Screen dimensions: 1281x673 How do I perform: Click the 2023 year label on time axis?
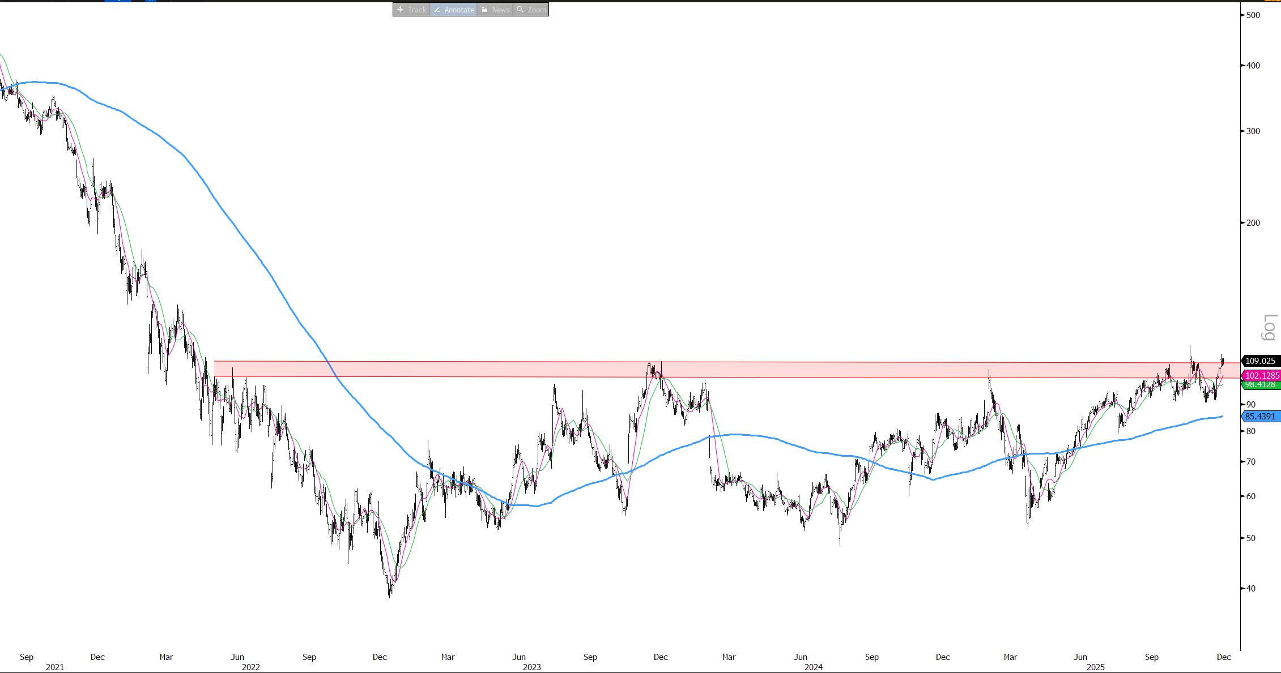[532, 667]
